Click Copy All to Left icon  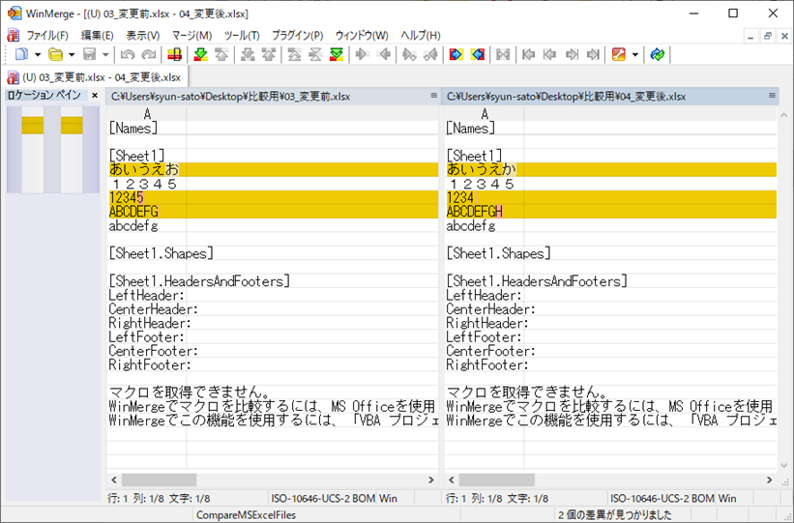point(477,54)
